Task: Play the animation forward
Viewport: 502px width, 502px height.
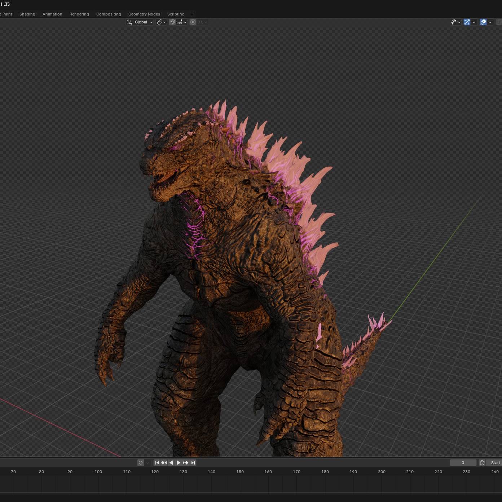Action: point(178,463)
